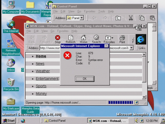This screenshot has height=124, width=165.
Task: Open the Internet Explorer address dropdown arrow
Action: (x=131, y=48)
